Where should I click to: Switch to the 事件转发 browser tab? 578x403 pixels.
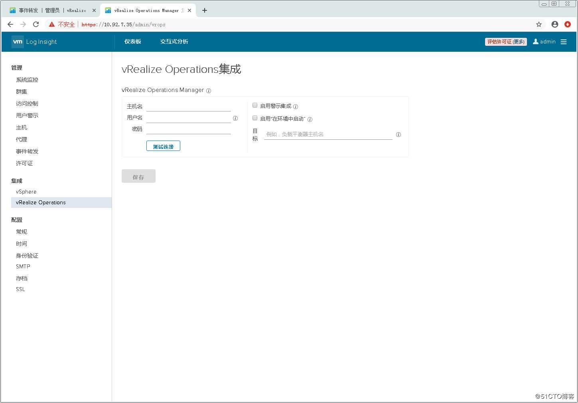(x=52, y=10)
